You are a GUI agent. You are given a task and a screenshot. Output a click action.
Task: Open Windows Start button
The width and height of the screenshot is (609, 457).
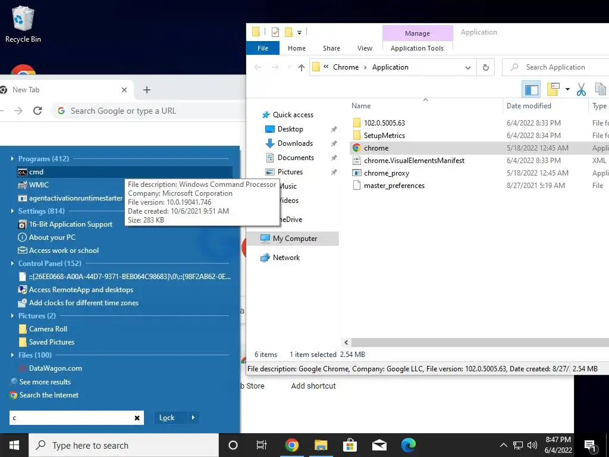coord(14,445)
